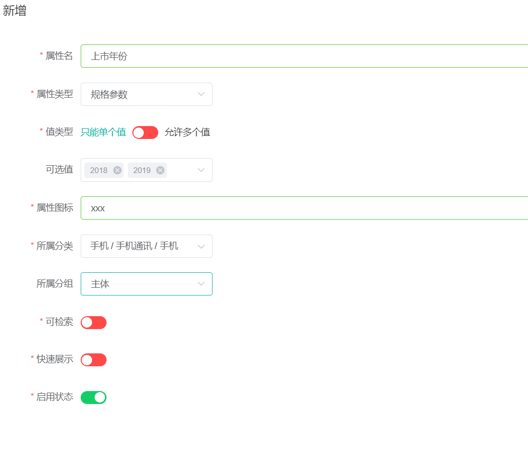Remove the 2018 tag from 可选值
The image size is (528, 466).
tap(117, 170)
